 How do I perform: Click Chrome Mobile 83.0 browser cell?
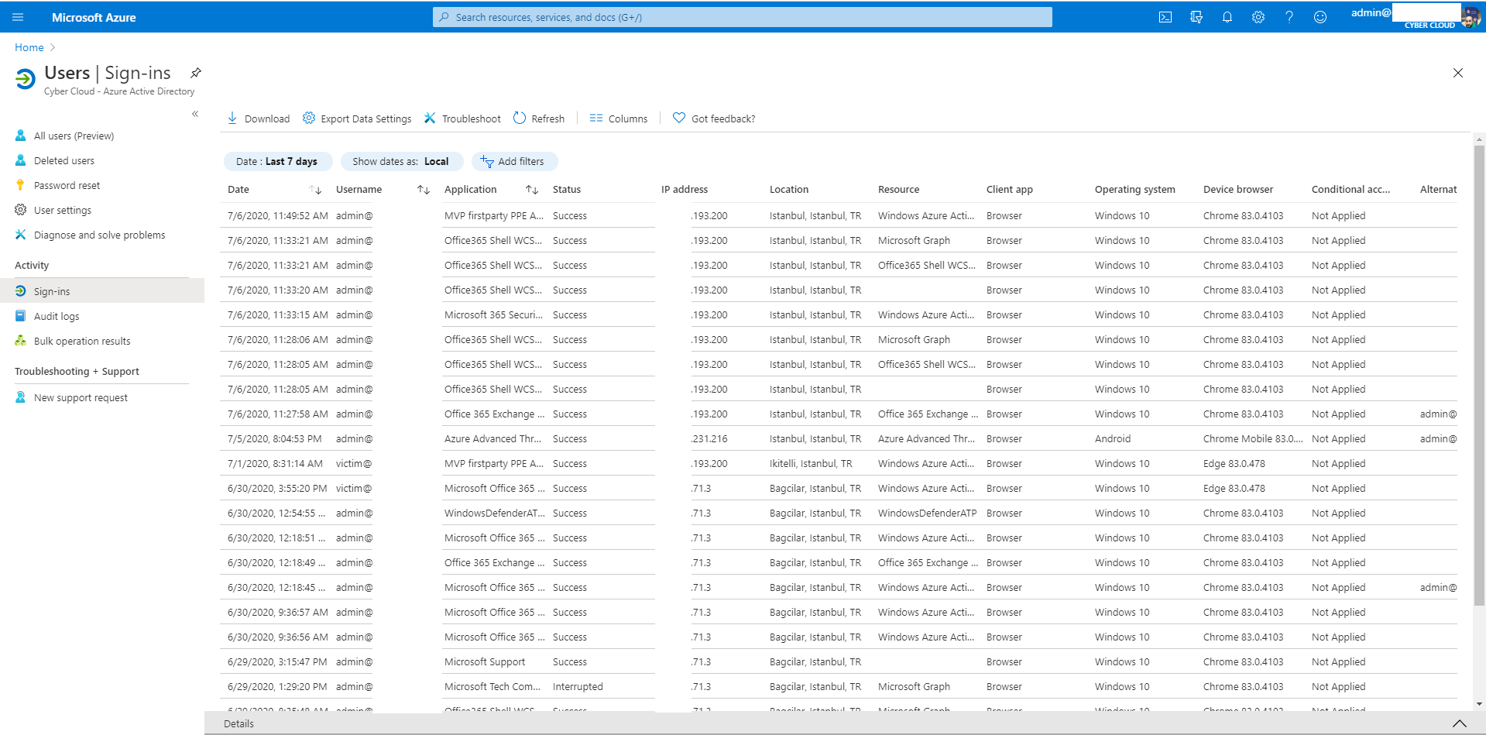pyautogui.click(x=1253, y=438)
